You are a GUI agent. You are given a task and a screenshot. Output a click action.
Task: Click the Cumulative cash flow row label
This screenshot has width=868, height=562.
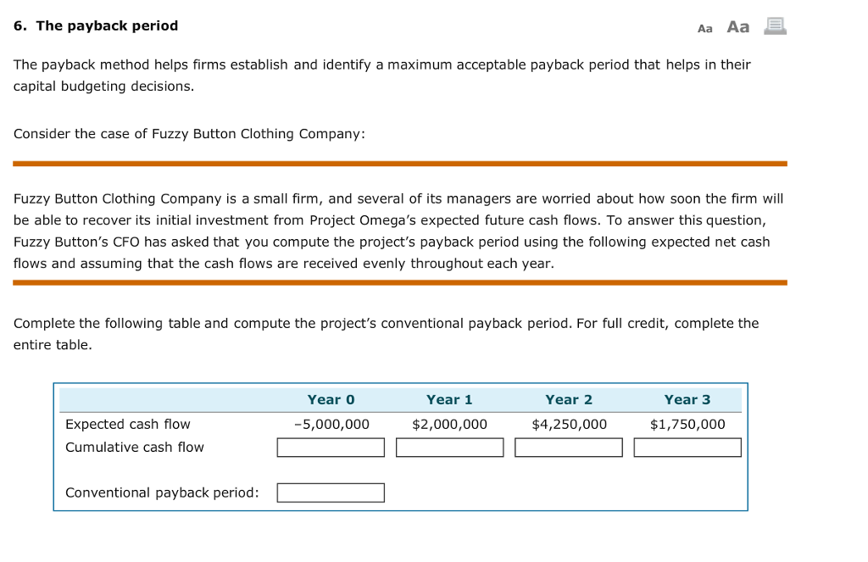point(133,447)
